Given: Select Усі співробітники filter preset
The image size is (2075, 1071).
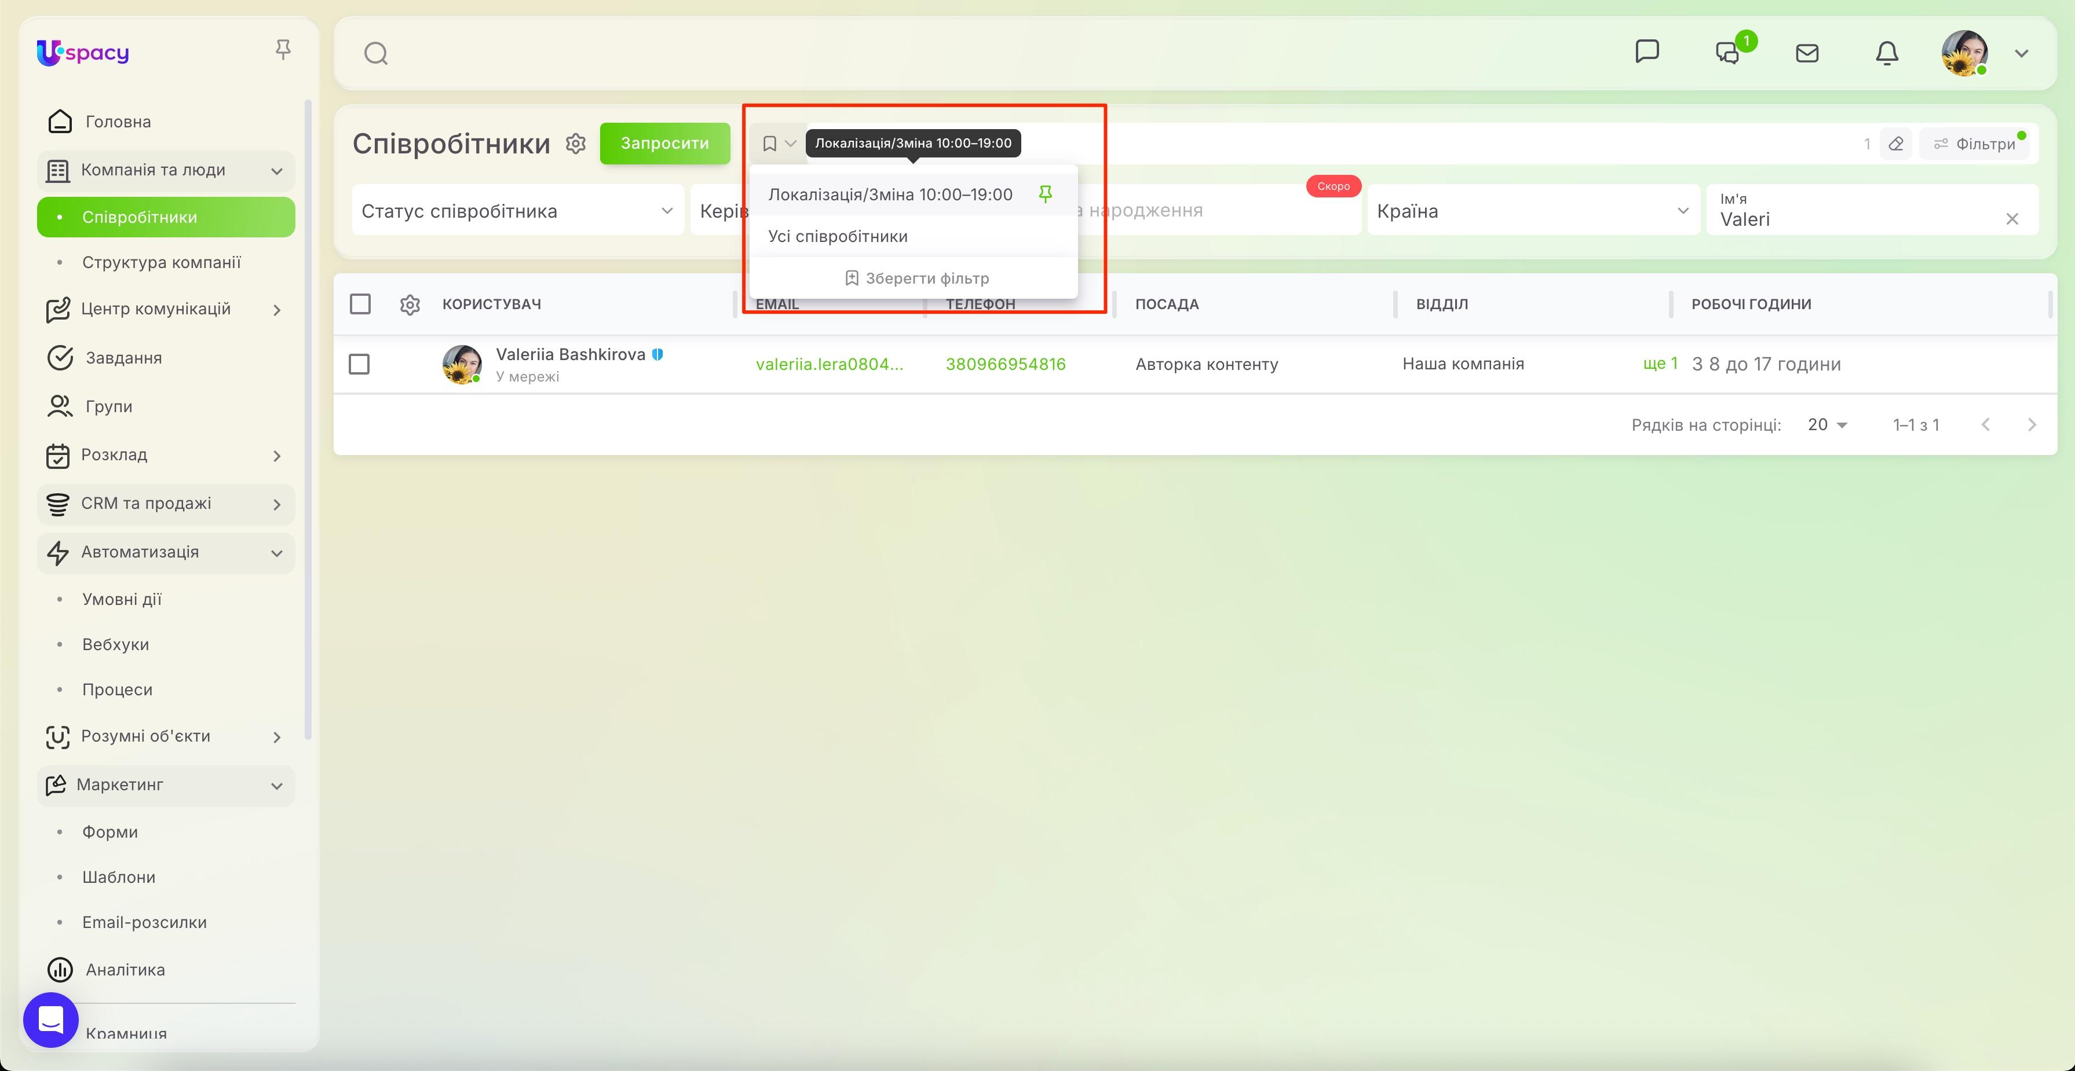Looking at the screenshot, I should tap(914, 236).
